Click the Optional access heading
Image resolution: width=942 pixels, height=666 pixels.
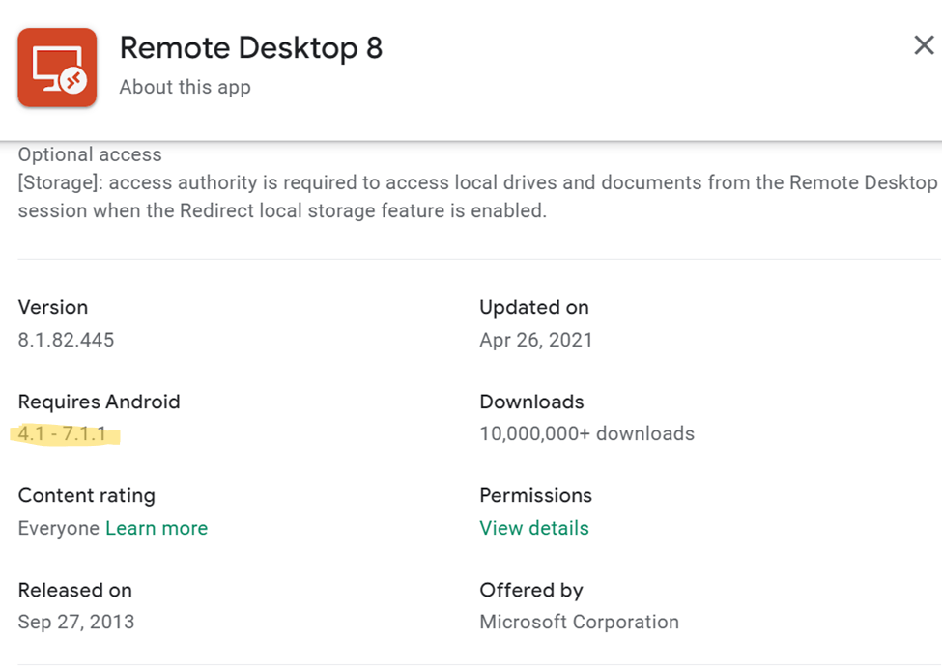click(x=90, y=154)
